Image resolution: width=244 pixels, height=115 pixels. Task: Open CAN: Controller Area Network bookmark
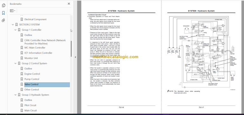coord(45,42)
